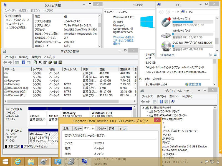
Task: Open File Explorer from the taskbar
Action: (x=31, y=162)
